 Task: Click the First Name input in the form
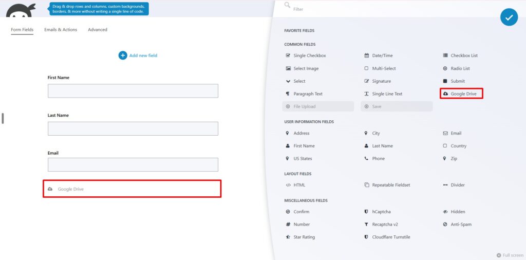(133, 91)
